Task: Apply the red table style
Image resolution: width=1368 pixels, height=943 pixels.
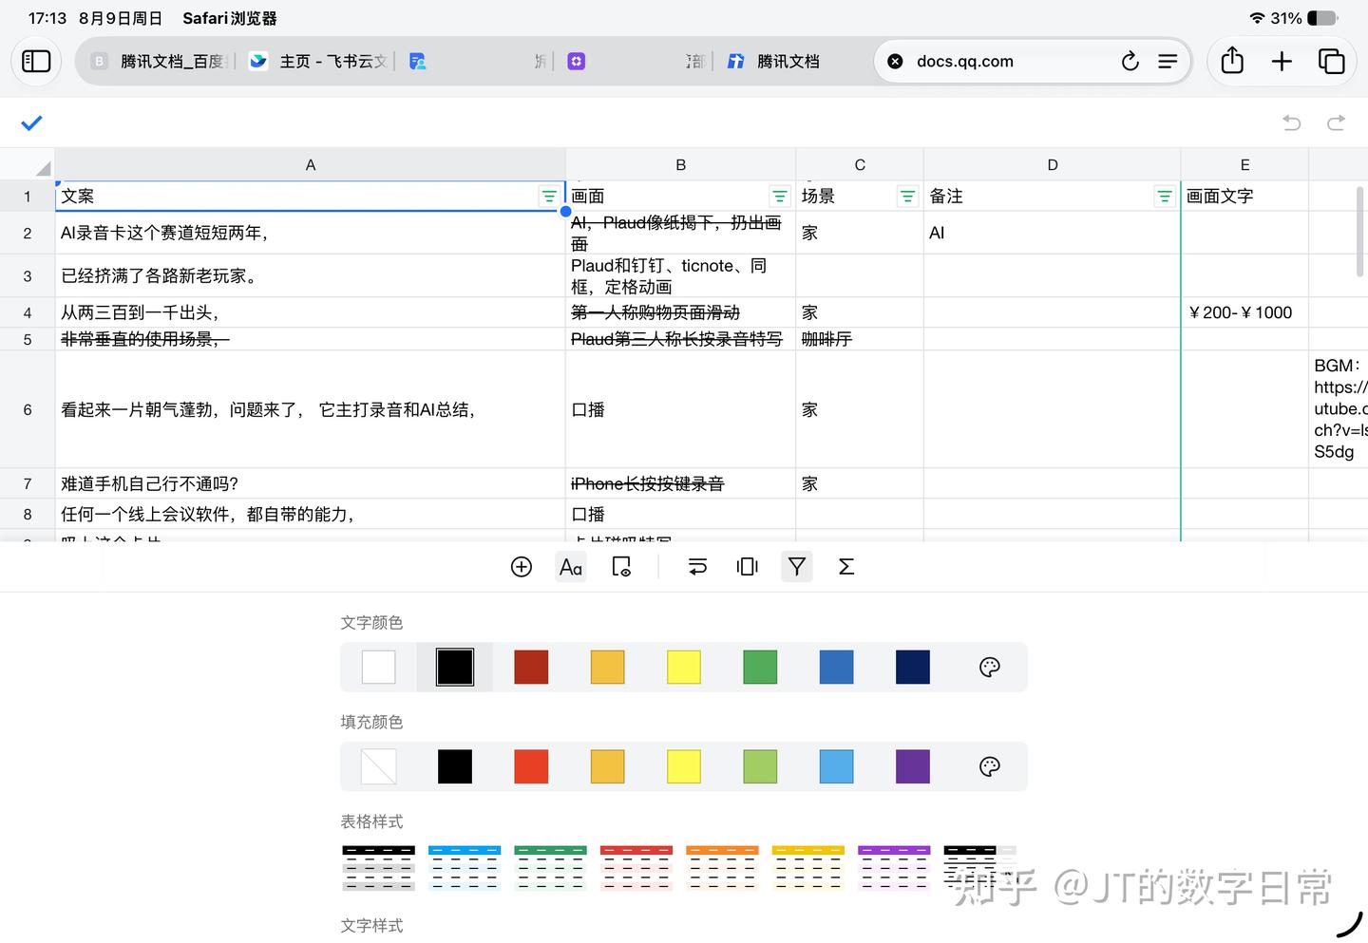Action: tap(636, 868)
